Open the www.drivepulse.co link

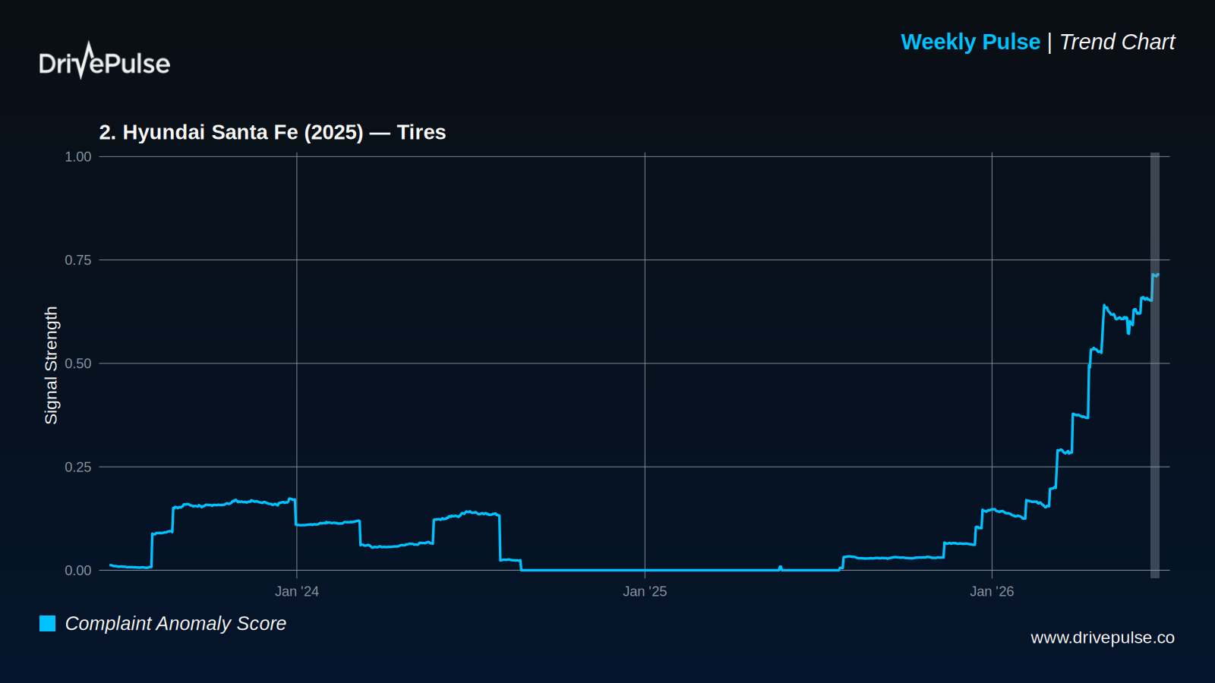1103,637
